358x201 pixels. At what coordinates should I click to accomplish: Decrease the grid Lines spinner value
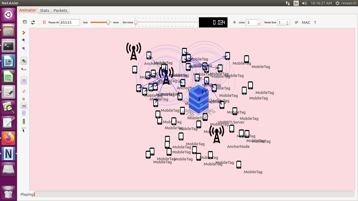click(259, 24)
